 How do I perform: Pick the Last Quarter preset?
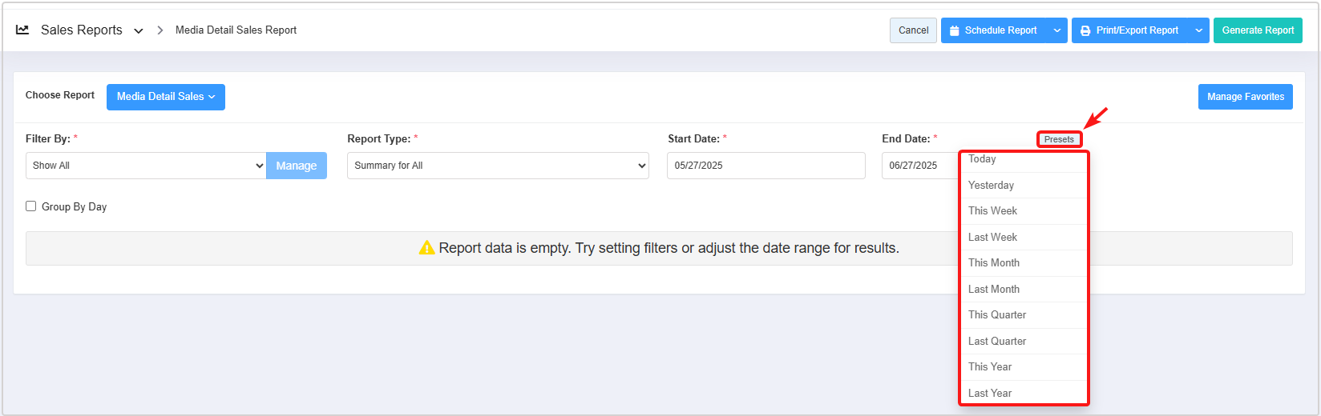click(997, 342)
